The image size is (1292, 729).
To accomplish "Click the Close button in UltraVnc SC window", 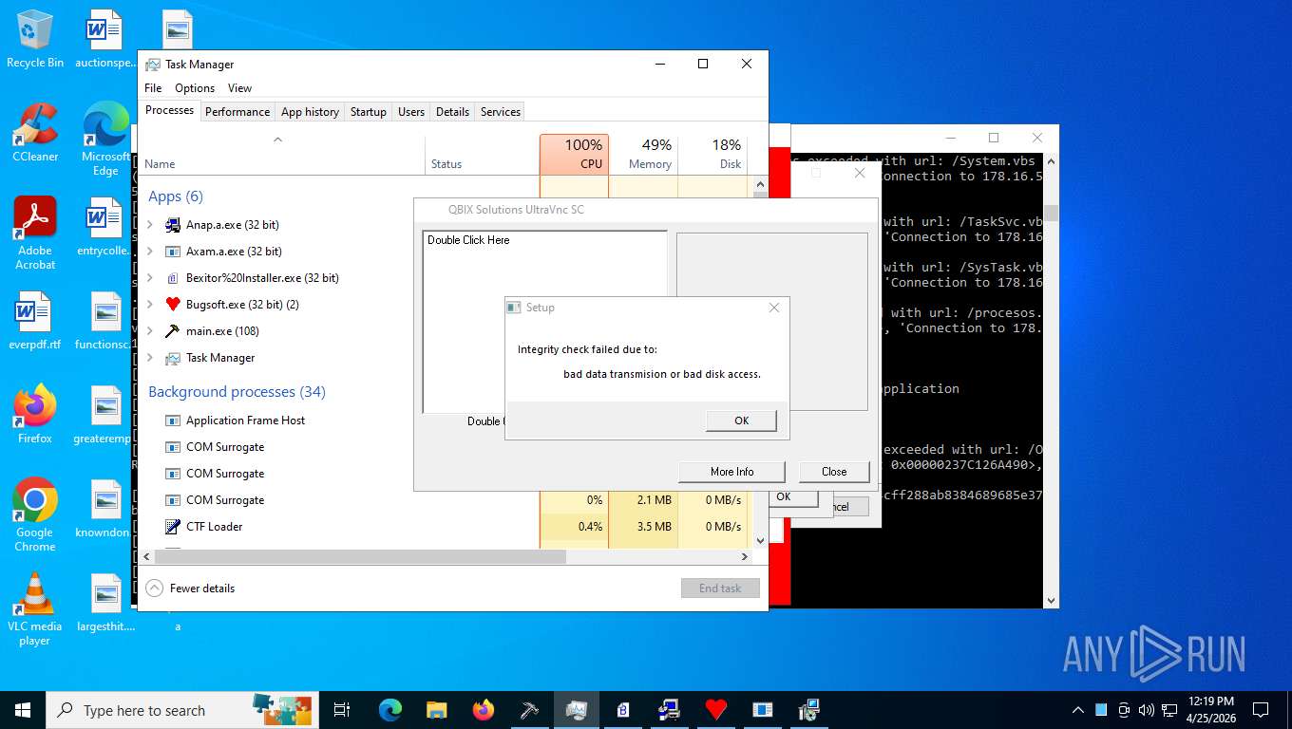I will click(x=834, y=472).
